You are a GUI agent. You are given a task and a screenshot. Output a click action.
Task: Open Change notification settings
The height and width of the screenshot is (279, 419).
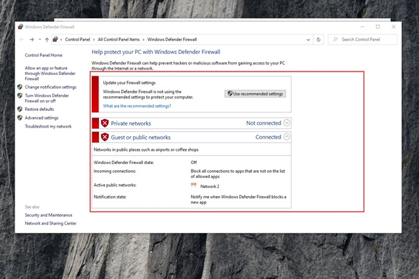[51, 87]
